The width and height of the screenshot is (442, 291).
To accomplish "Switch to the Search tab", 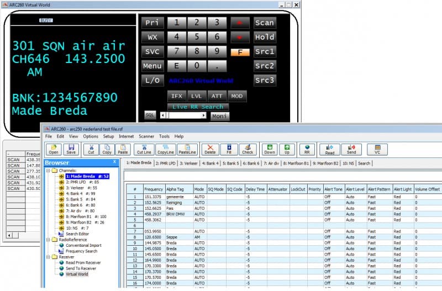I will pos(364,163).
